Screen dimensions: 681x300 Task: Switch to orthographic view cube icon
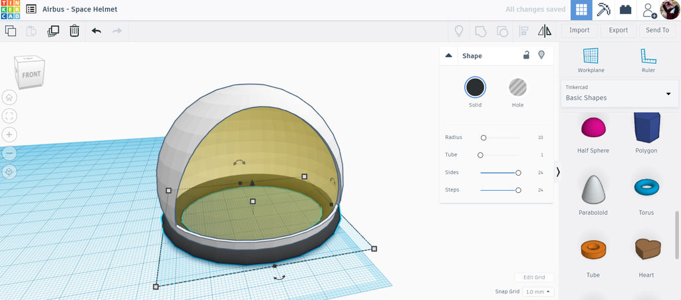[x=9, y=172]
